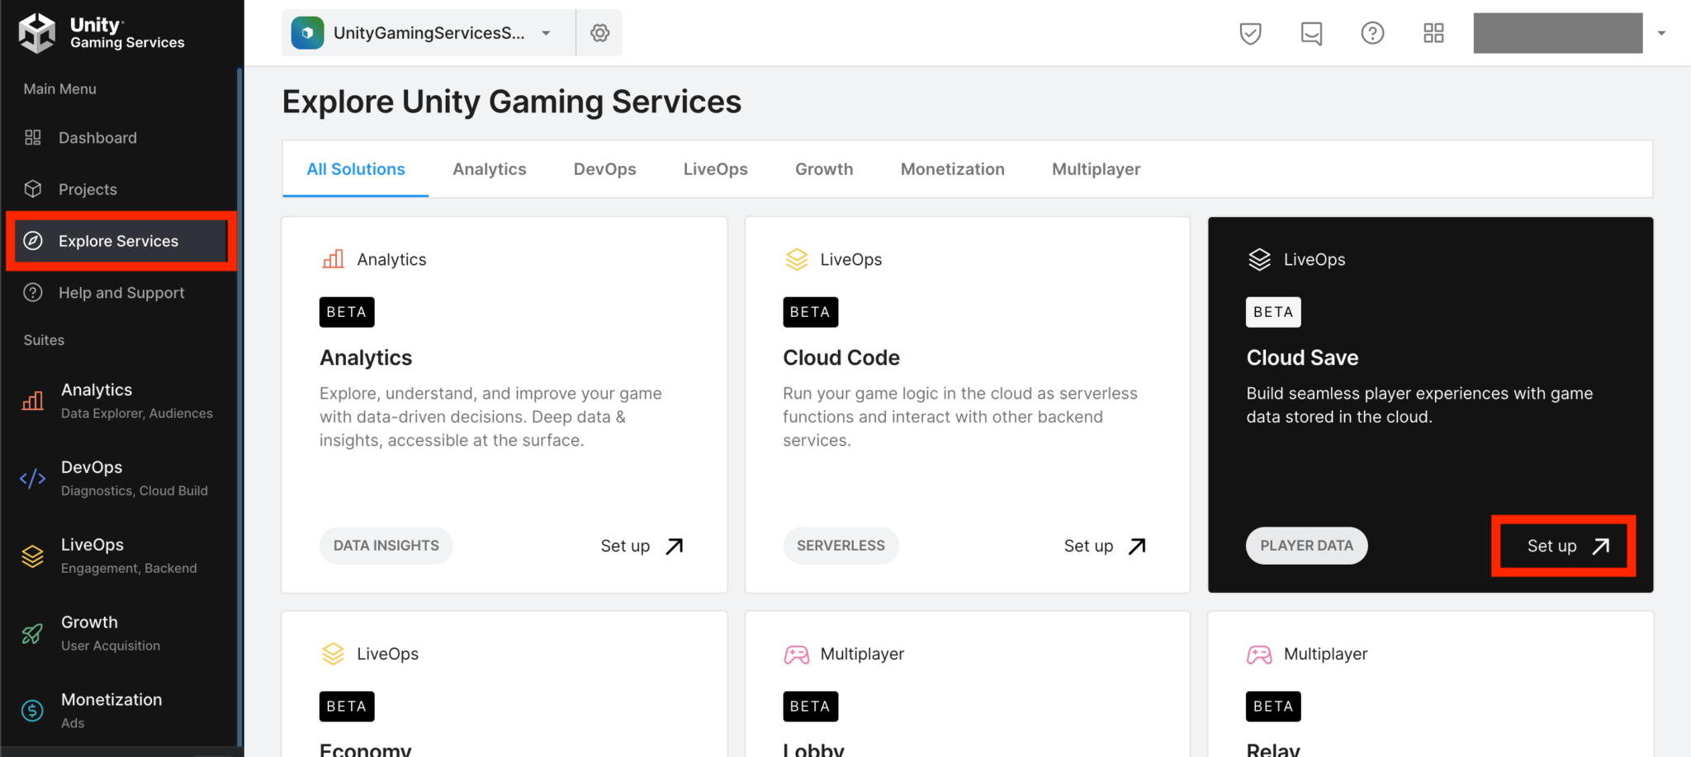Select the Growth tab
The width and height of the screenshot is (1691, 757).
tap(824, 168)
